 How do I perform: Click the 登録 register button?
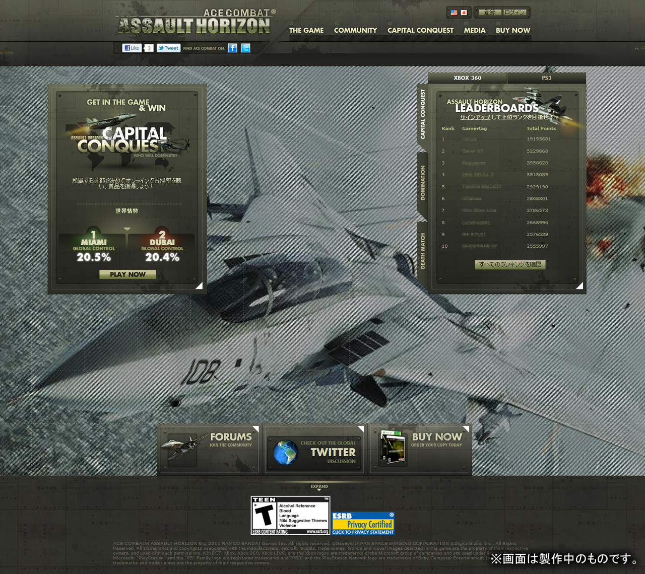coord(490,13)
